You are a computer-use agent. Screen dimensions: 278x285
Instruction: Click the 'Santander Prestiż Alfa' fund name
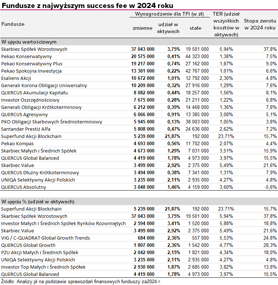coord(26,129)
